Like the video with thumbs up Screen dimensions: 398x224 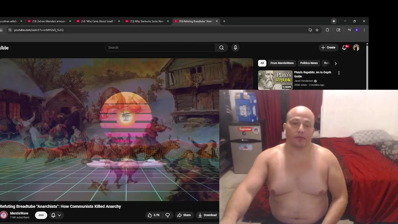(x=154, y=215)
